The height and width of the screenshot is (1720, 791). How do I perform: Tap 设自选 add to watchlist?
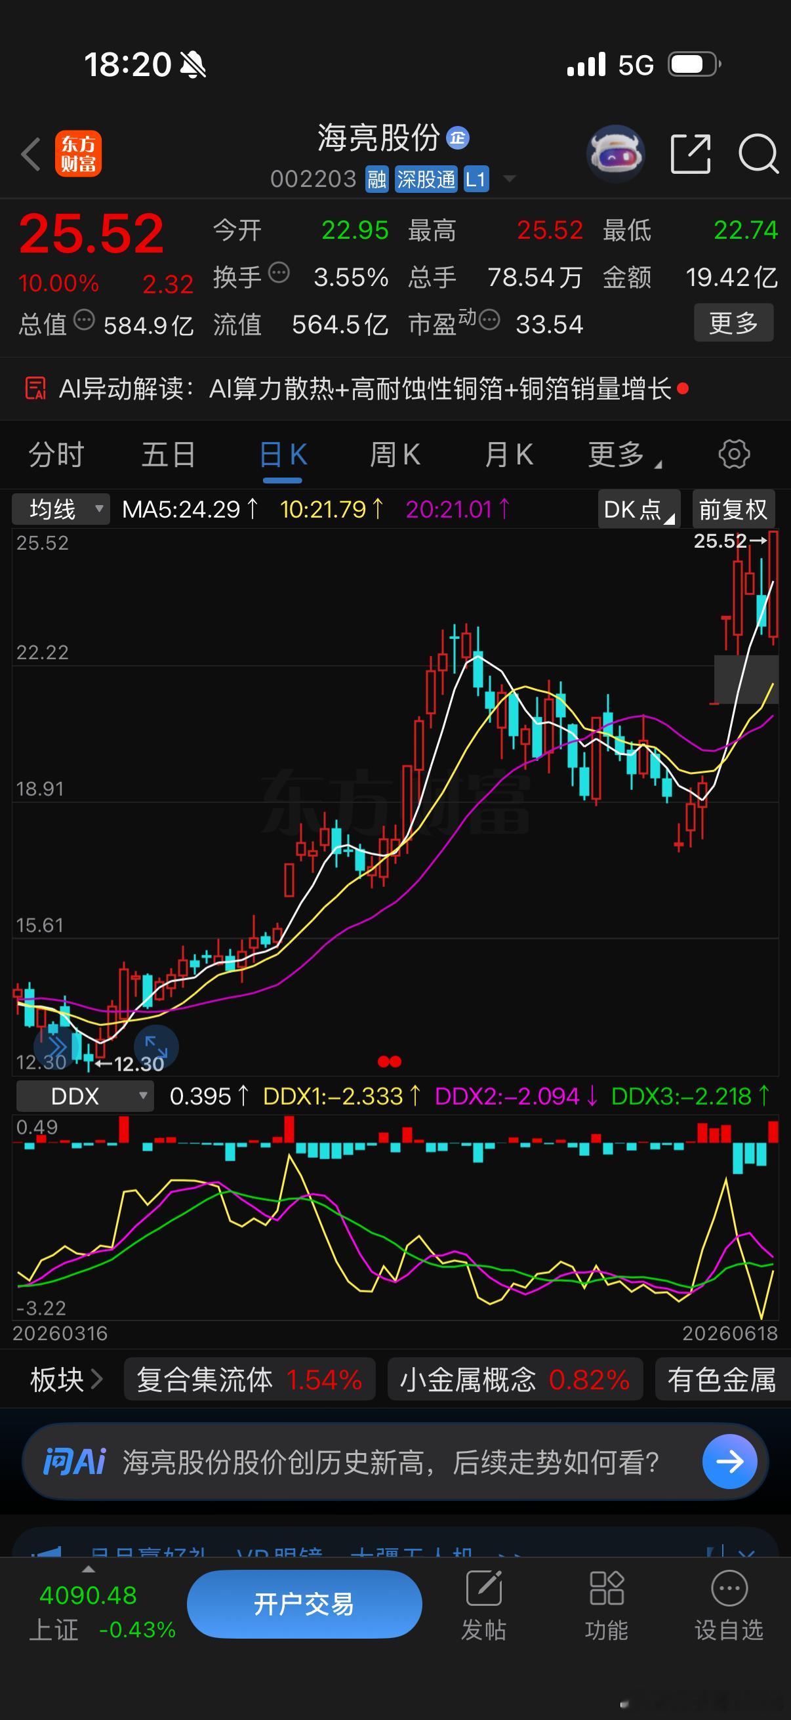(729, 1607)
